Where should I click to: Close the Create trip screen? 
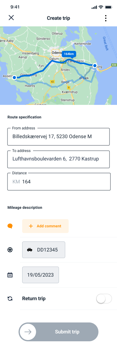[11, 18]
